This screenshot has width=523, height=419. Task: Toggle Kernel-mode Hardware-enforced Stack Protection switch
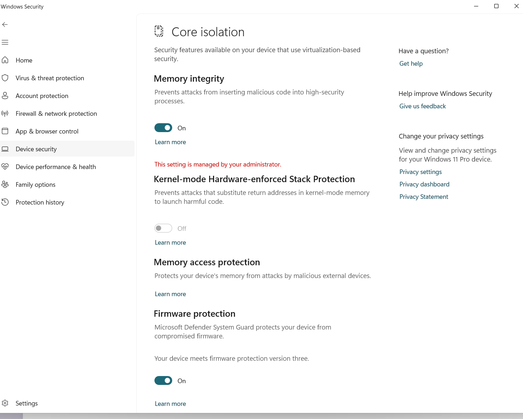coord(163,228)
